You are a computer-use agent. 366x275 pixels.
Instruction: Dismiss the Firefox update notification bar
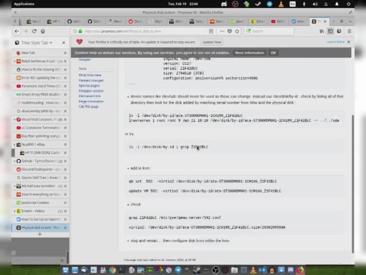(x=349, y=42)
